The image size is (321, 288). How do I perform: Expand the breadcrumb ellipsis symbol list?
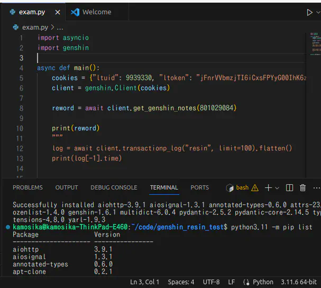[x=60, y=27]
